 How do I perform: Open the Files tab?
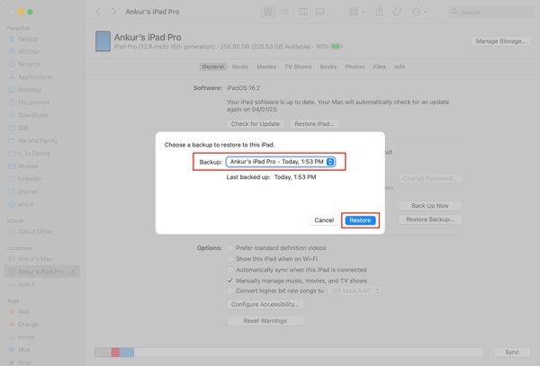(379, 67)
